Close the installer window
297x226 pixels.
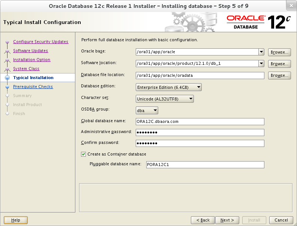pyautogui.click(x=291, y=6)
